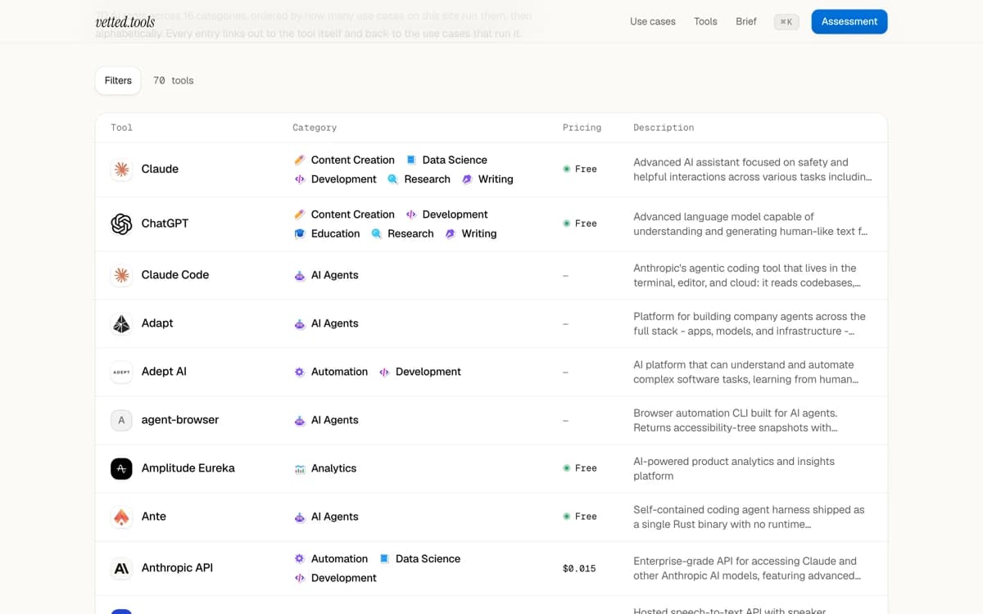Image resolution: width=983 pixels, height=614 pixels.
Task: Open the Amplitude Eureka logo icon
Action: tap(121, 468)
